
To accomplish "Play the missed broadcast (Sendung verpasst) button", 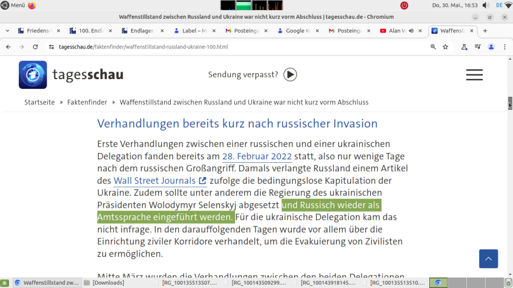I will (x=290, y=75).
